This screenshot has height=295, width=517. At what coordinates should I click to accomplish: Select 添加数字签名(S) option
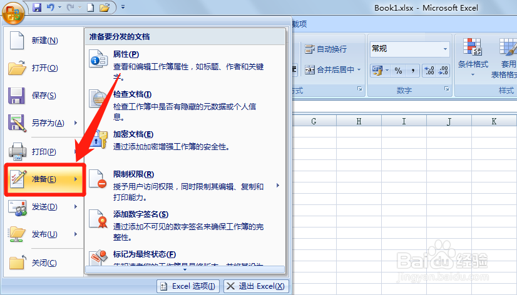pyautogui.click(x=185, y=226)
